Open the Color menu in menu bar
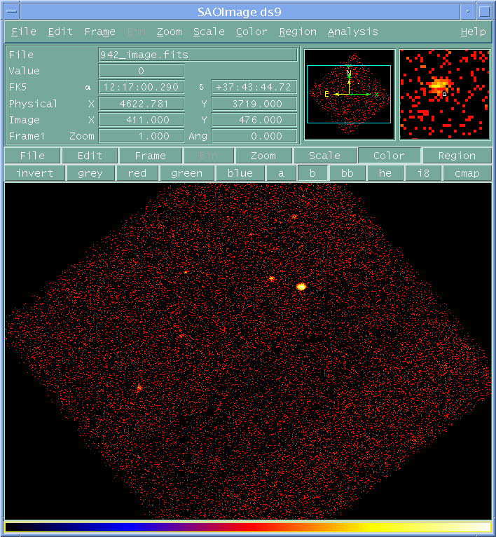The width and height of the screenshot is (496, 537). click(252, 32)
